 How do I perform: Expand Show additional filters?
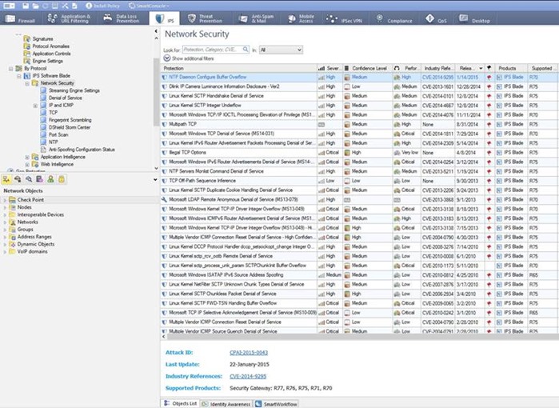coord(189,58)
